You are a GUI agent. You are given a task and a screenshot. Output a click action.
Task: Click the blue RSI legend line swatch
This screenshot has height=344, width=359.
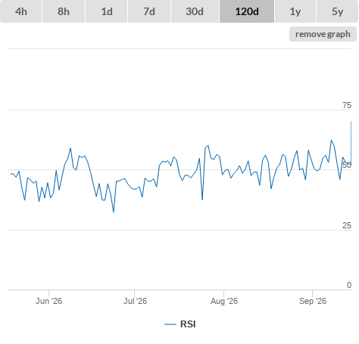170,324
